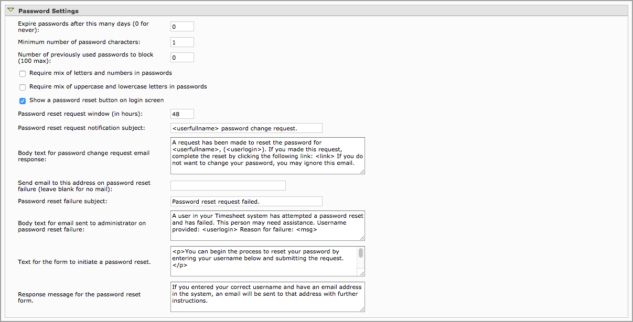Click the previously used passwords field
633x322 pixels.
click(182, 58)
